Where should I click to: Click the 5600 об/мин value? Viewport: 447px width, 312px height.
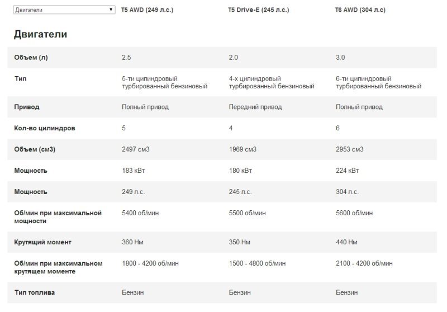point(355,213)
